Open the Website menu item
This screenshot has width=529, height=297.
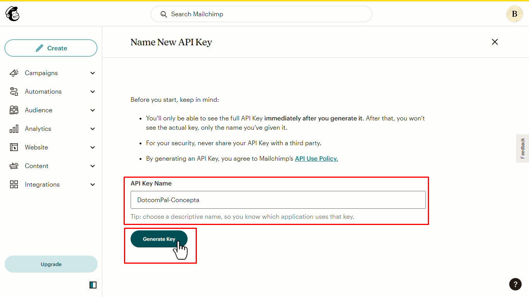51,147
